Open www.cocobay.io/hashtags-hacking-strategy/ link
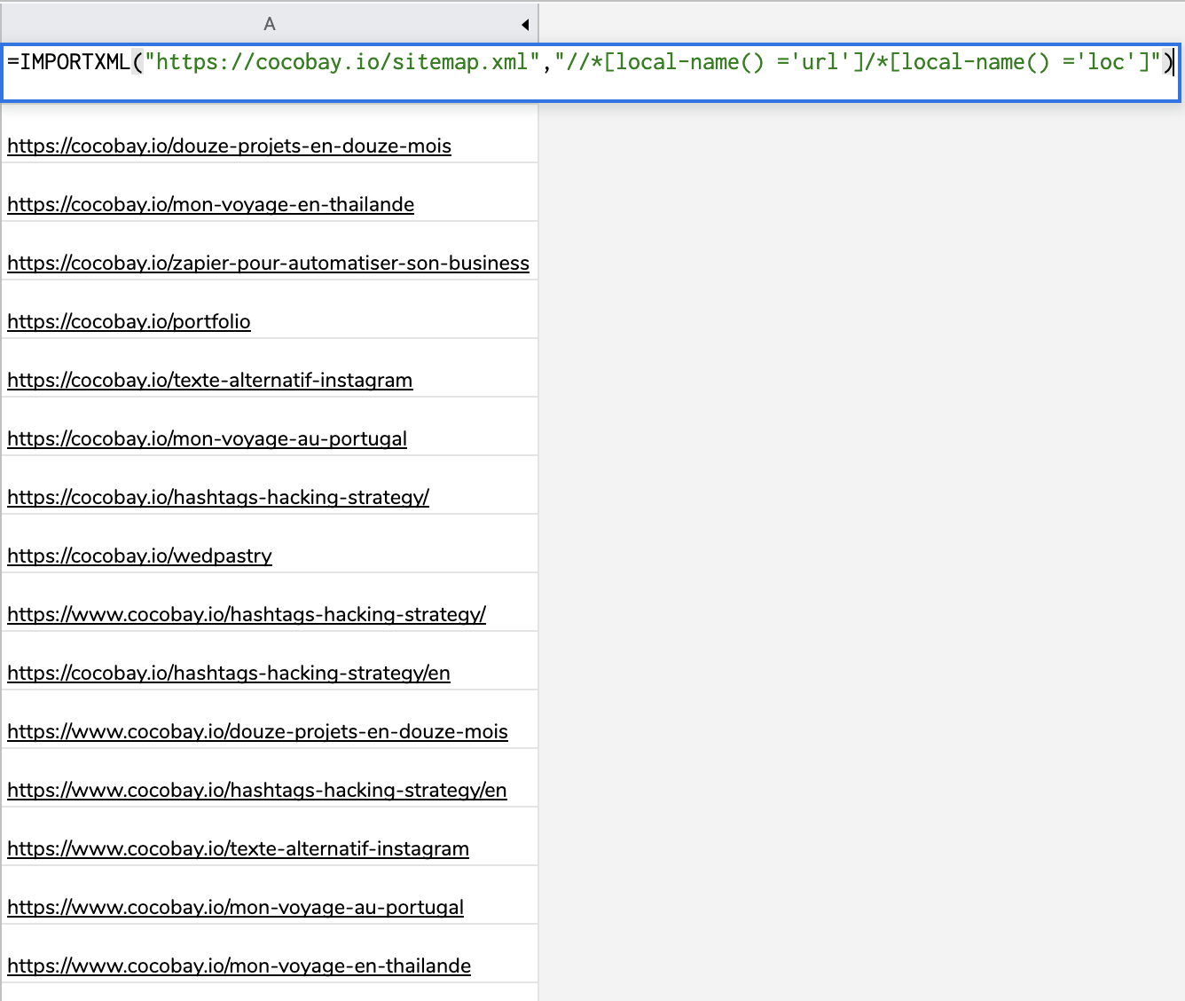The height and width of the screenshot is (1001, 1185). pyautogui.click(x=247, y=614)
